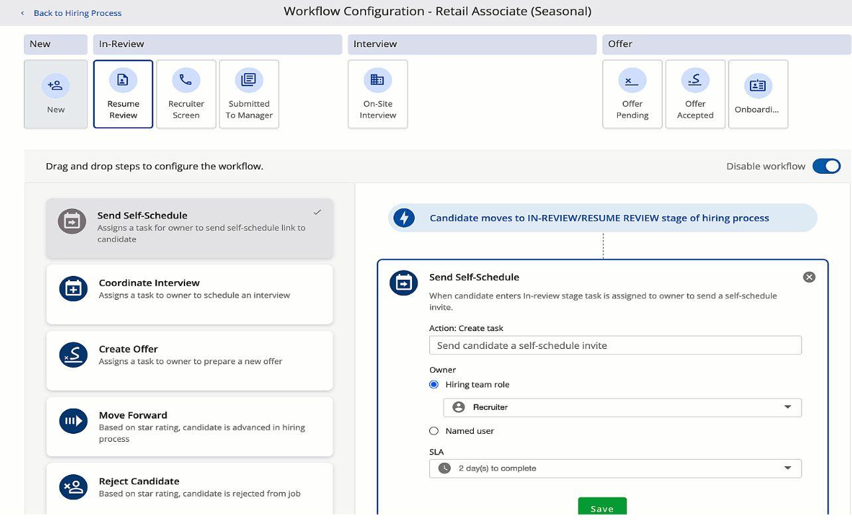The image size is (852, 522).
Task: Go back to Hiring Process link
Action: point(77,13)
